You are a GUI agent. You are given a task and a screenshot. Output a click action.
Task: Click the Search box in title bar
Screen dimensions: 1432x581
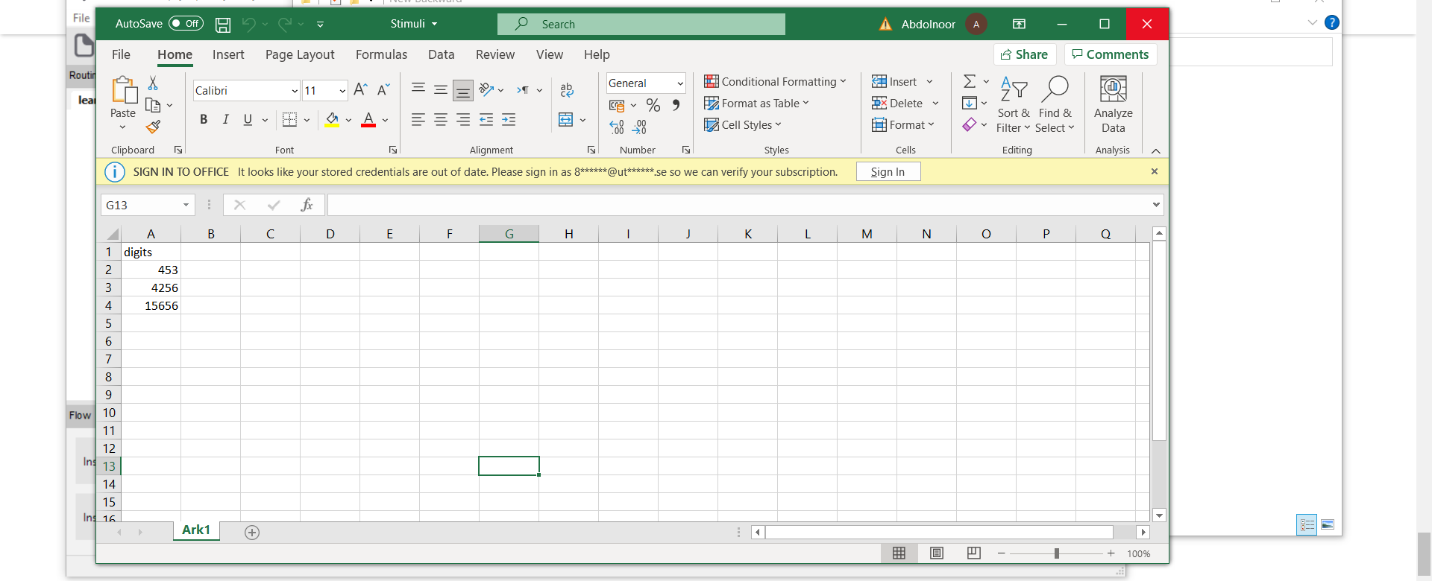click(641, 25)
